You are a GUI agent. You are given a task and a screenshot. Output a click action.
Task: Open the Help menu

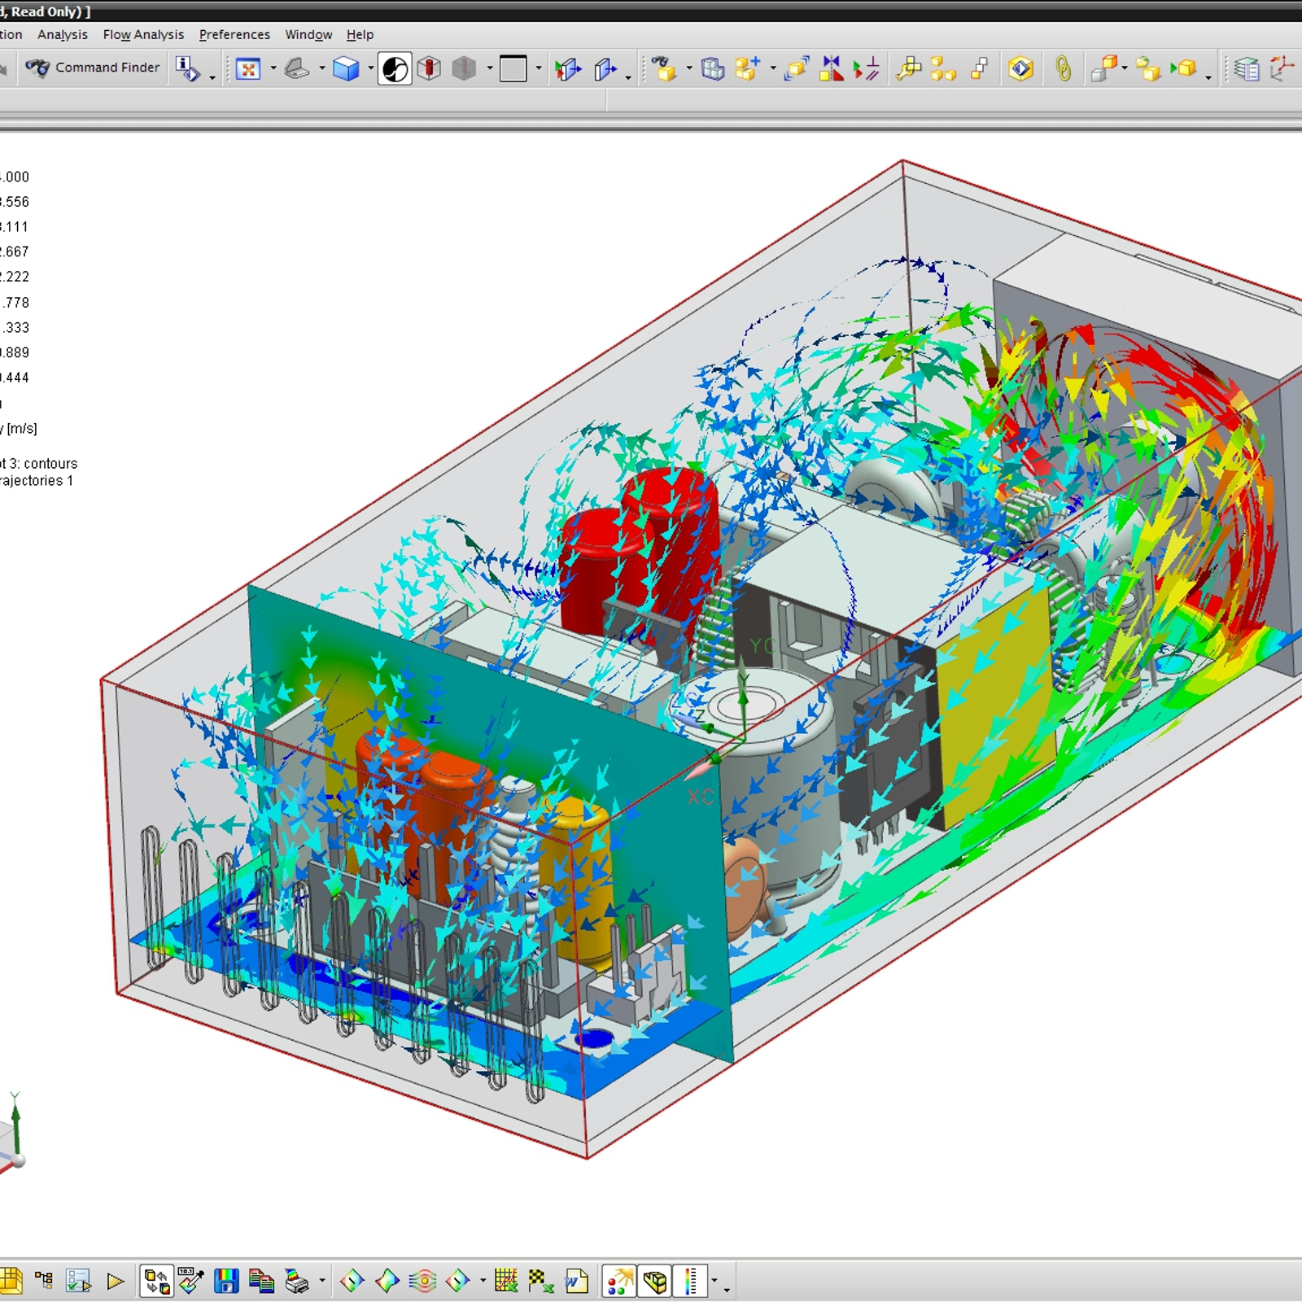[360, 35]
